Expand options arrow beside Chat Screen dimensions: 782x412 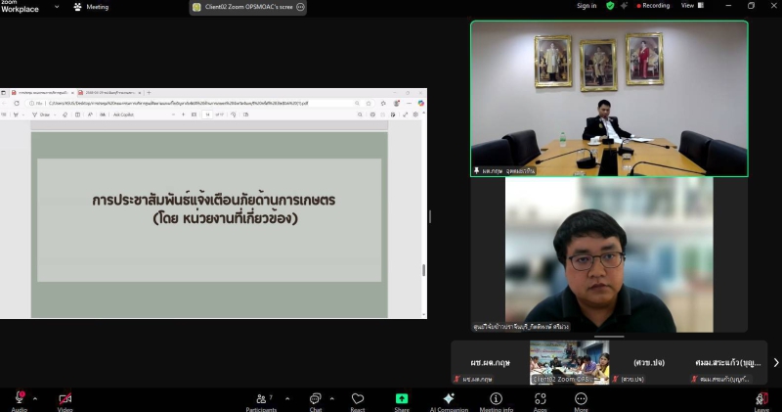tap(331, 398)
